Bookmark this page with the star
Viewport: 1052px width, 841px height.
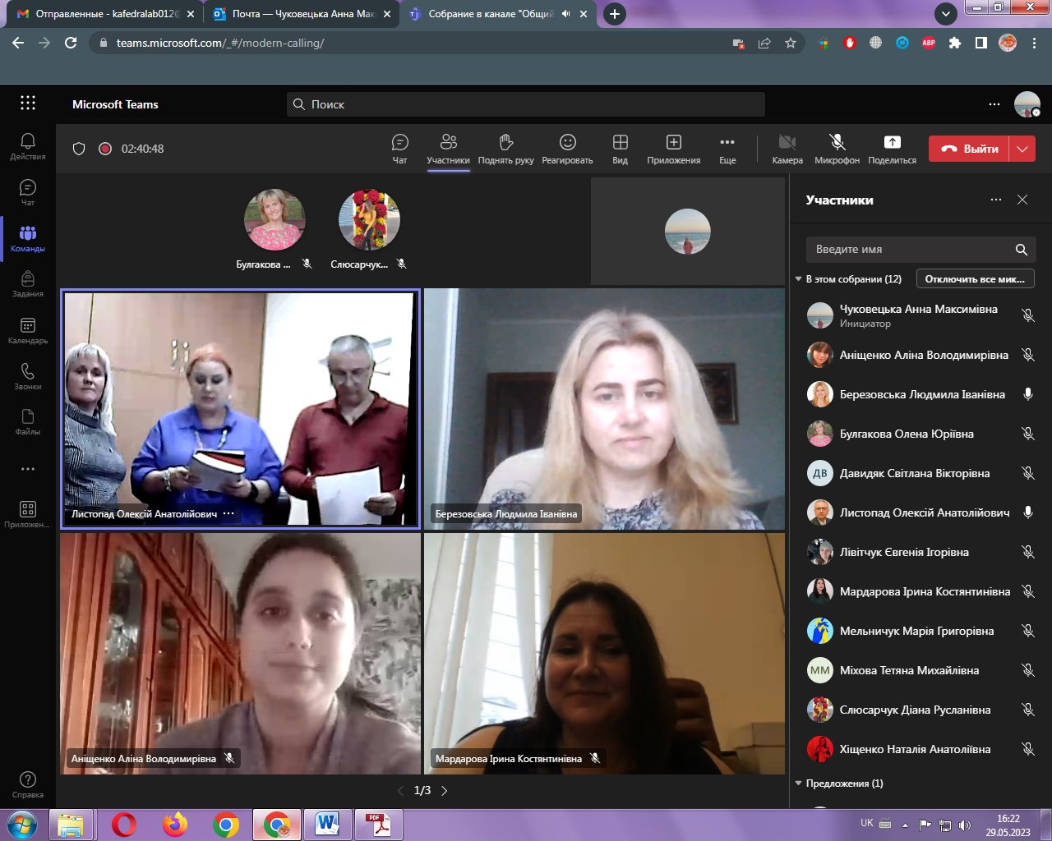791,43
